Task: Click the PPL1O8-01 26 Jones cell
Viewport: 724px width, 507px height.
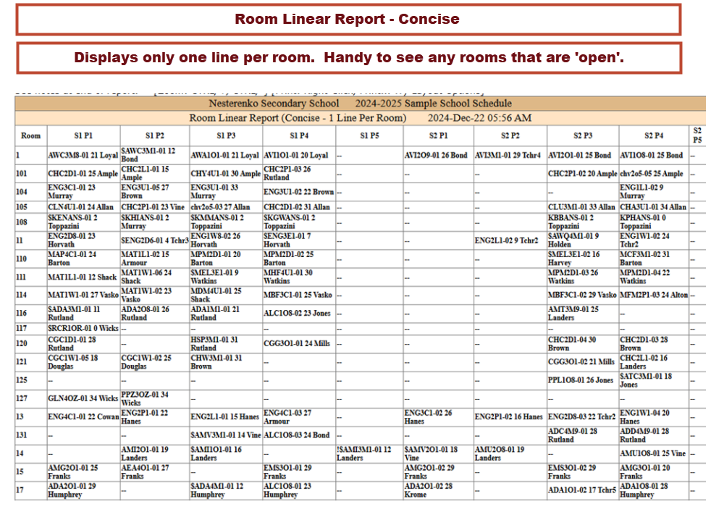Action: [x=581, y=380]
